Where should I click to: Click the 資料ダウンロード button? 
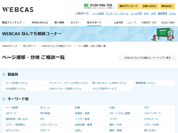[x=128, y=6]
